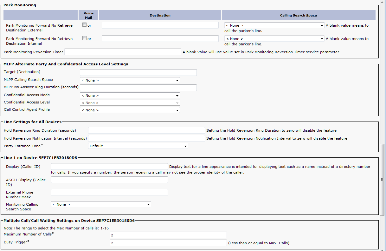Screen dimensions: 386x251
Task: Expand the MLPP Calling Search Space dropdown
Action: [x=130, y=80]
